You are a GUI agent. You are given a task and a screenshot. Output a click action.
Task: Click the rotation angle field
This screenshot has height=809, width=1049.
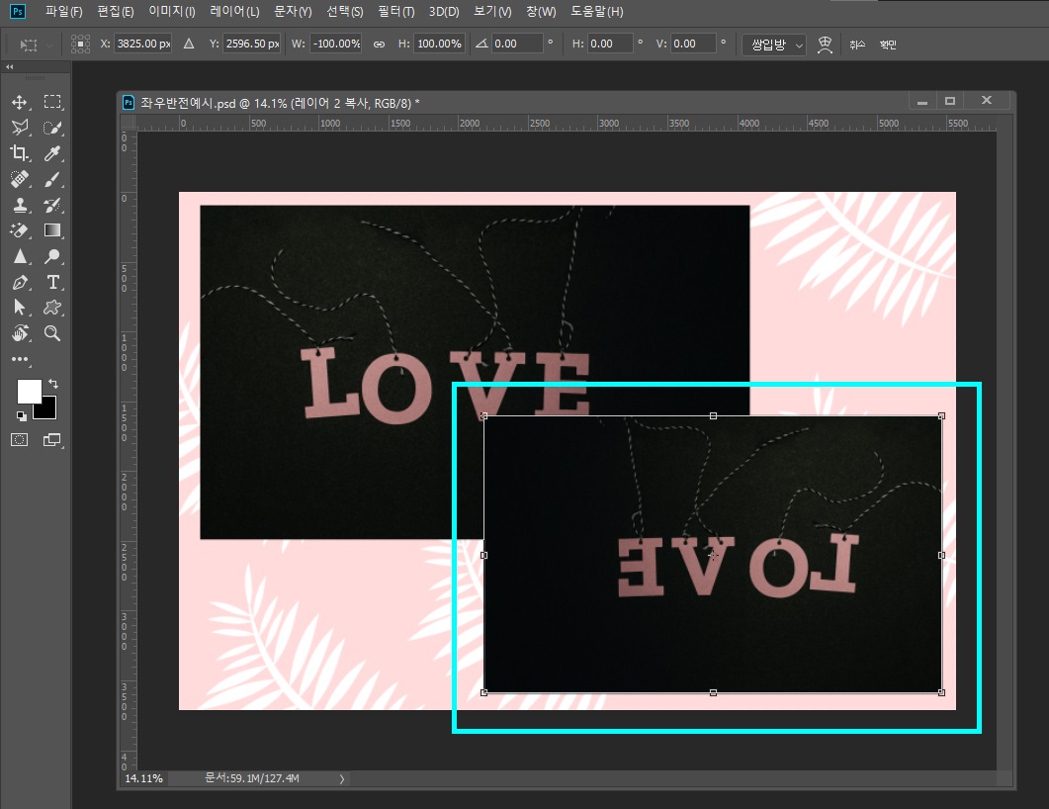[x=516, y=44]
